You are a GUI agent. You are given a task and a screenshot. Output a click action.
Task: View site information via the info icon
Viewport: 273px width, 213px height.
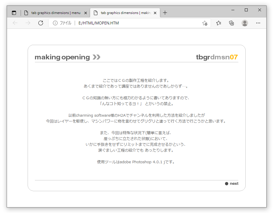55,23
